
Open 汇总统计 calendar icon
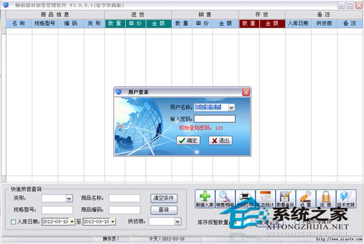[265, 198]
